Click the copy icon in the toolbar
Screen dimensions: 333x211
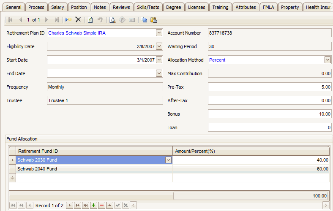point(144,20)
